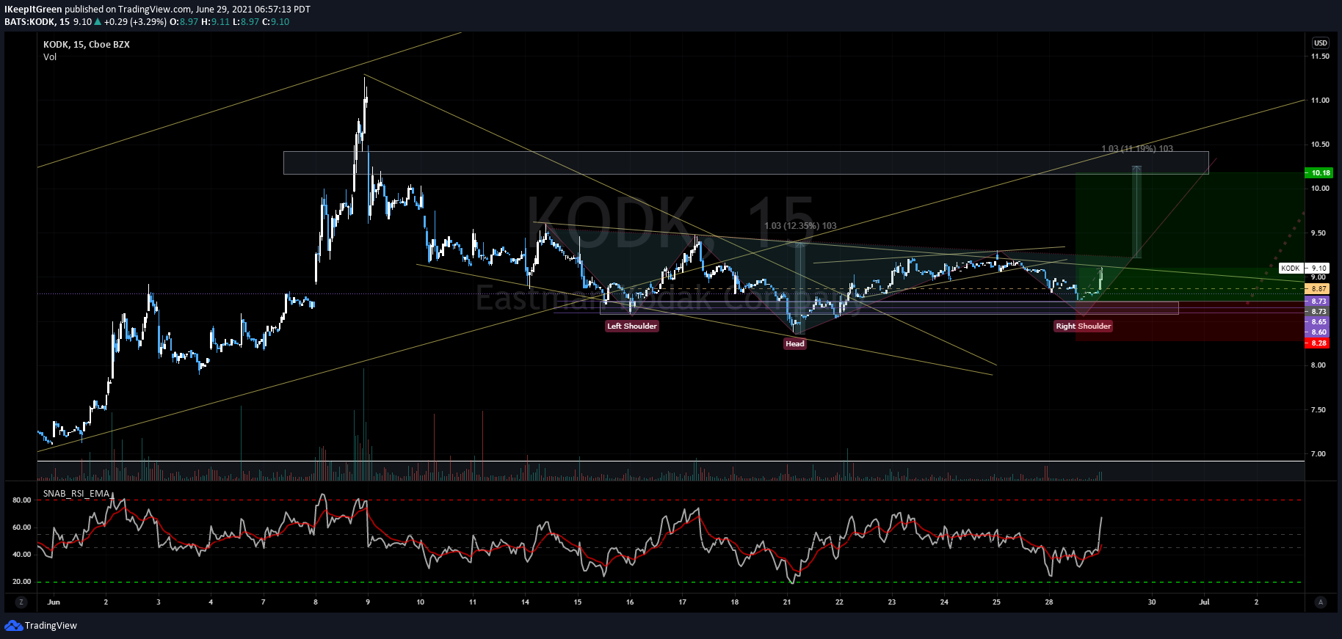Click date 9 on the time axis

pyautogui.click(x=368, y=602)
